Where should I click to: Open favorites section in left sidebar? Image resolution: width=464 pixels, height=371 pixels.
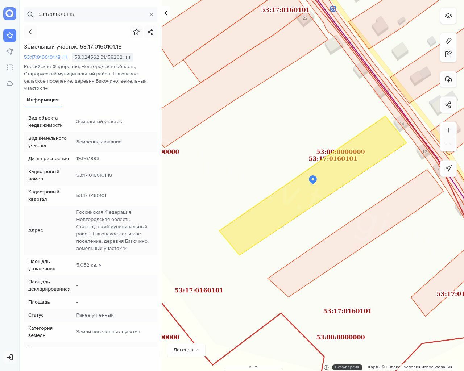(x=10, y=36)
